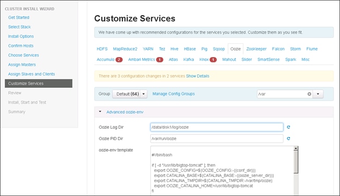Open the filter options dropdown arrow
This screenshot has width=340, height=196.
(x=318, y=94)
